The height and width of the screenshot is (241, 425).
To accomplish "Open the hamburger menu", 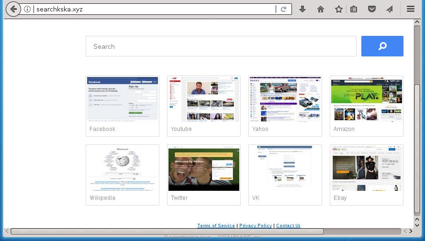I will (410, 9).
